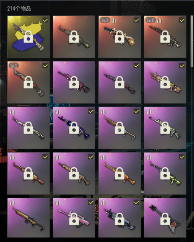
Task: Toggle the checkmark on the pink rifle tile
Action: 91,202
